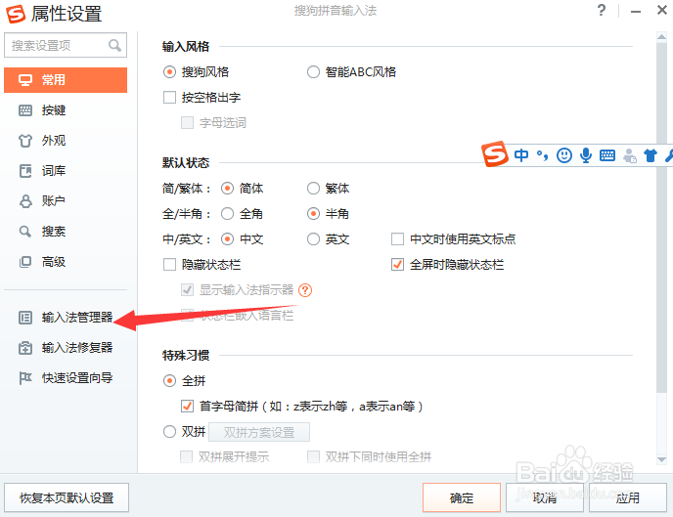Uncheck 全屏时隐藏状态栏 checkbox
Image resolution: width=673 pixels, height=517 pixels.
coord(397,265)
